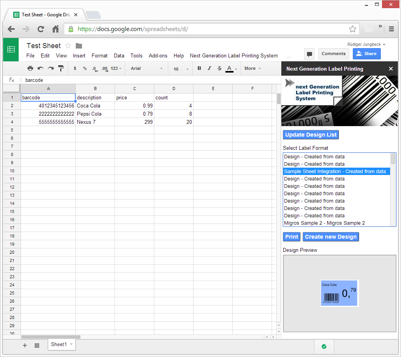Undo the last action
The width and height of the screenshot is (401, 357).
(x=40, y=68)
